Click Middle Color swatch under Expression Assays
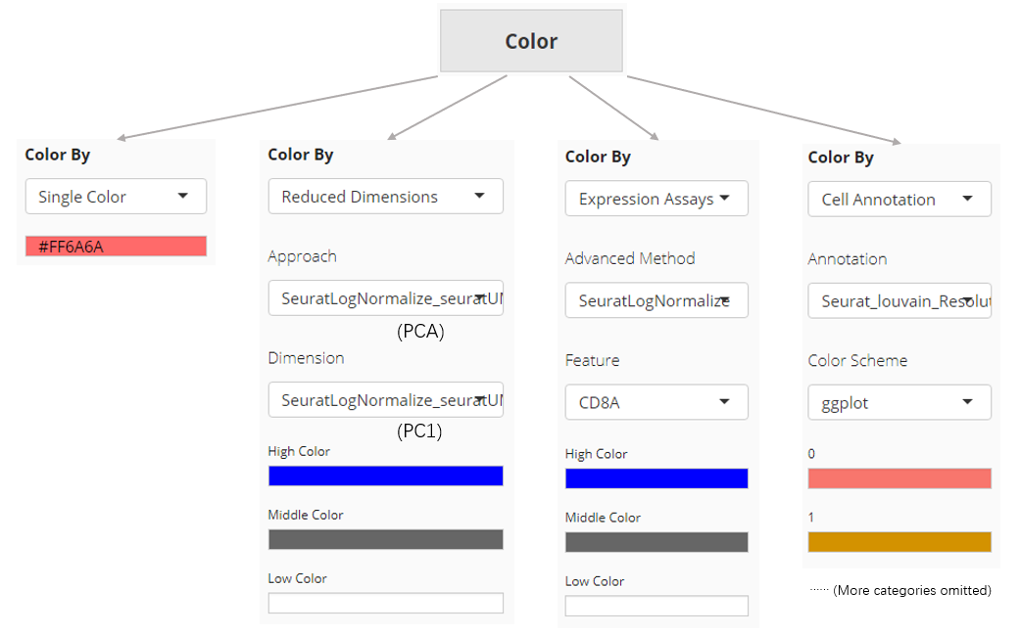Screen dimensions: 1020x635 [656, 542]
